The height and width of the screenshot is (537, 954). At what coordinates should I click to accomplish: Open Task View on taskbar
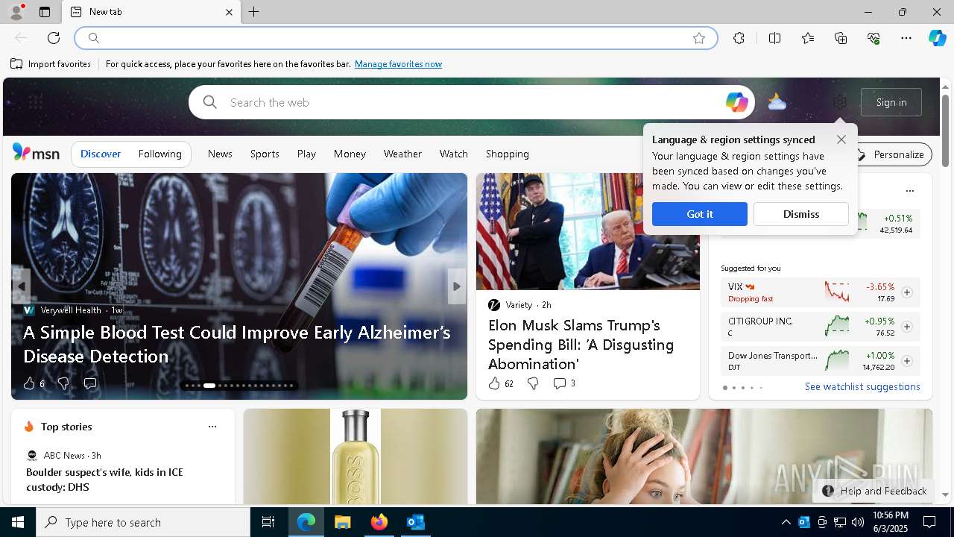(268, 522)
